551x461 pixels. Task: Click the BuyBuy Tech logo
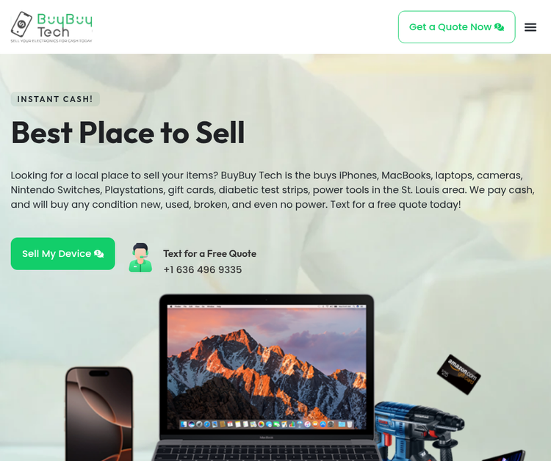[x=51, y=27]
